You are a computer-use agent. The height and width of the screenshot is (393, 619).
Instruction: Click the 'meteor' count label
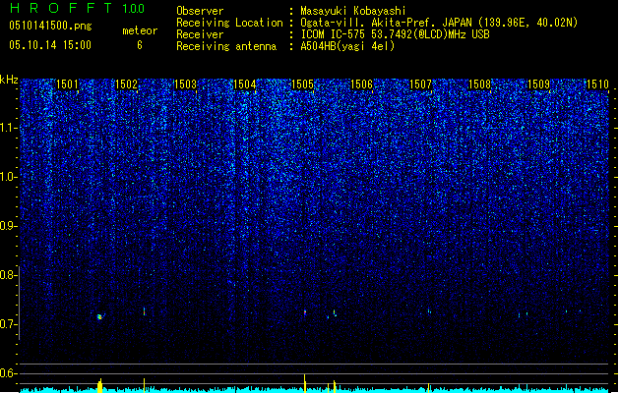[140, 30]
